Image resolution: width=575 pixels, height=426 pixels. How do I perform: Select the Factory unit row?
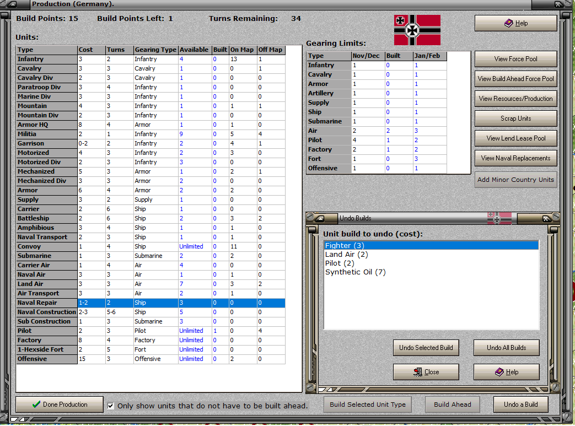point(151,340)
